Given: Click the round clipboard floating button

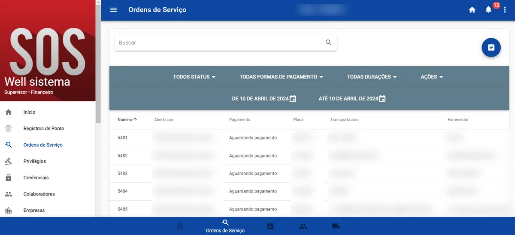Looking at the screenshot, I should coord(491,48).
